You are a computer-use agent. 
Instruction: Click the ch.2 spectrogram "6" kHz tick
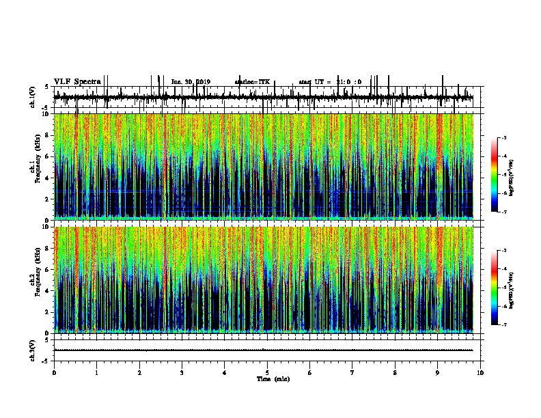pos(48,270)
